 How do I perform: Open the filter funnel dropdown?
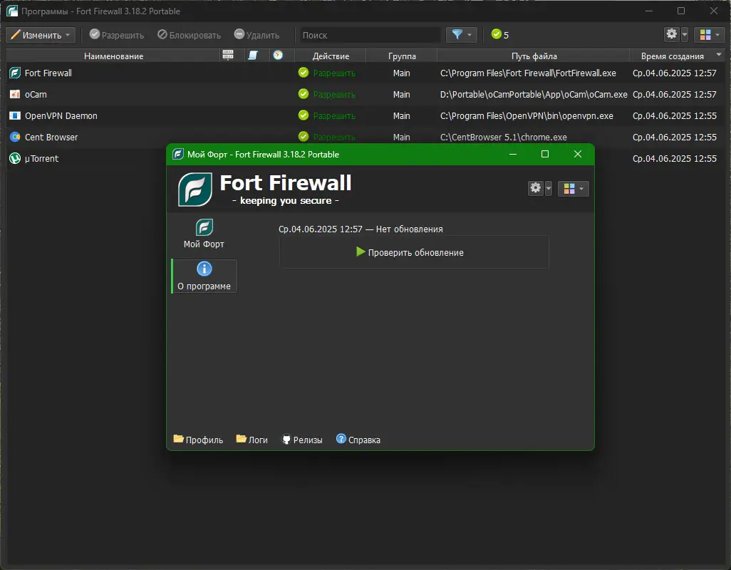click(461, 35)
